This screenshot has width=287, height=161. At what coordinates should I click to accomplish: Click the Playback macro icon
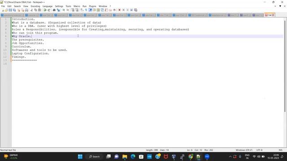pos(127,10)
